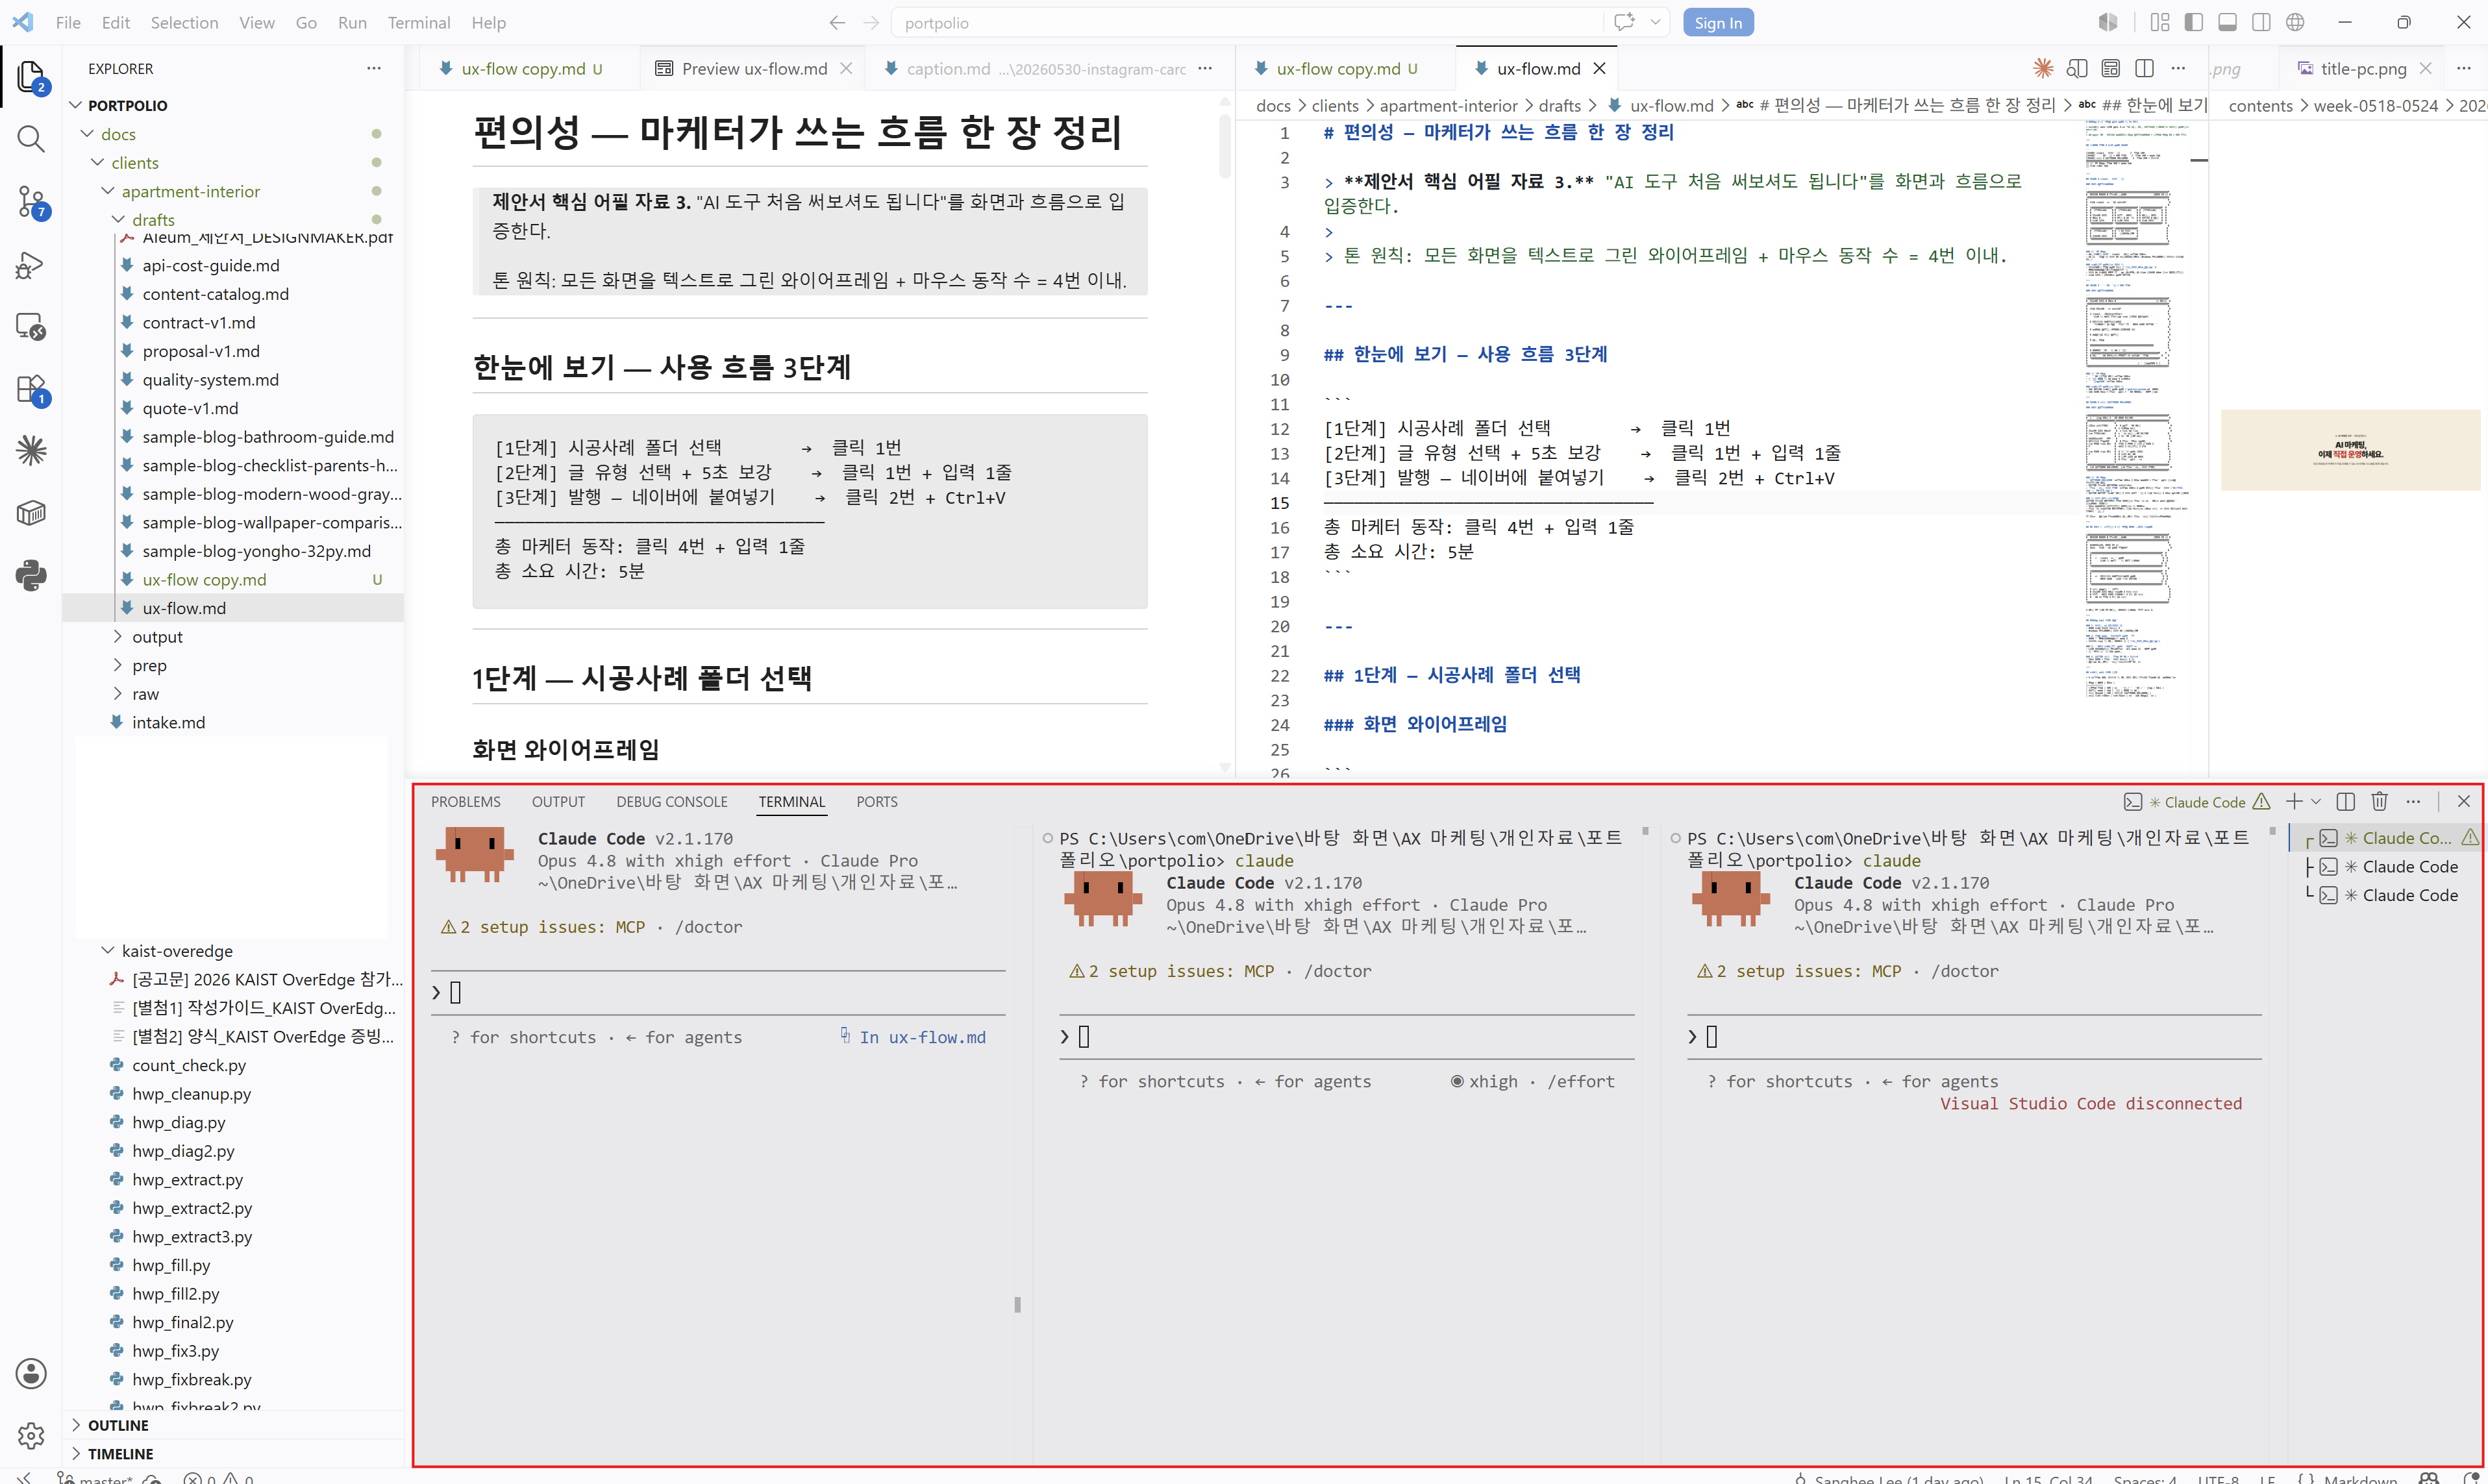Toggle the primary side bar visibility

pyautogui.click(x=2194, y=22)
